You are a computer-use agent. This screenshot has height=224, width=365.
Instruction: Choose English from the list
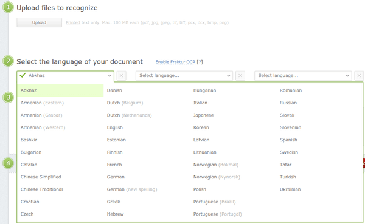point(115,127)
